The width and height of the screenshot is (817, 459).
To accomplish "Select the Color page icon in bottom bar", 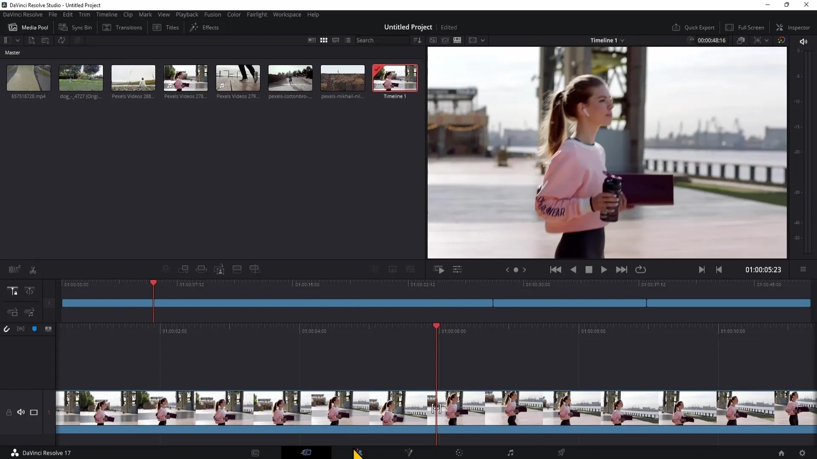I will [x=459, y=453].
